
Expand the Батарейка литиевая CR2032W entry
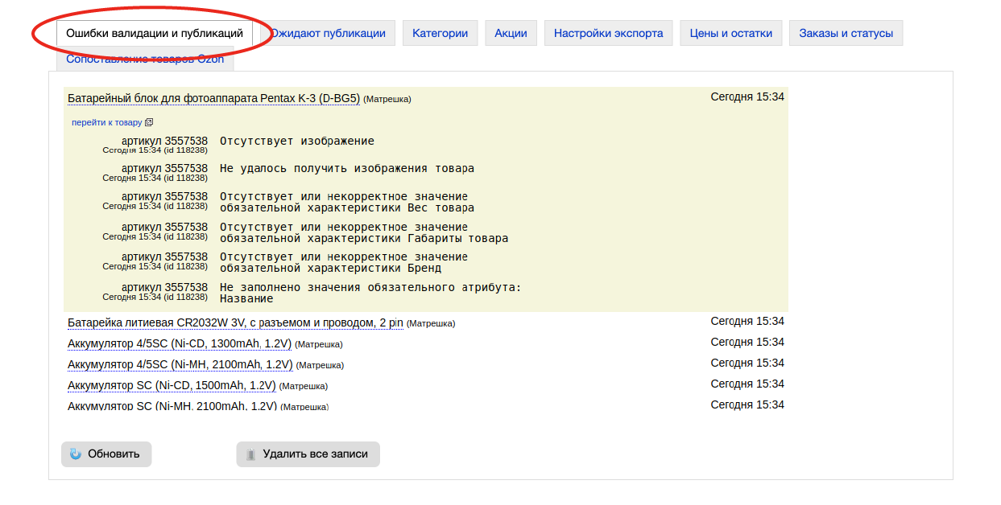point(235,323)
